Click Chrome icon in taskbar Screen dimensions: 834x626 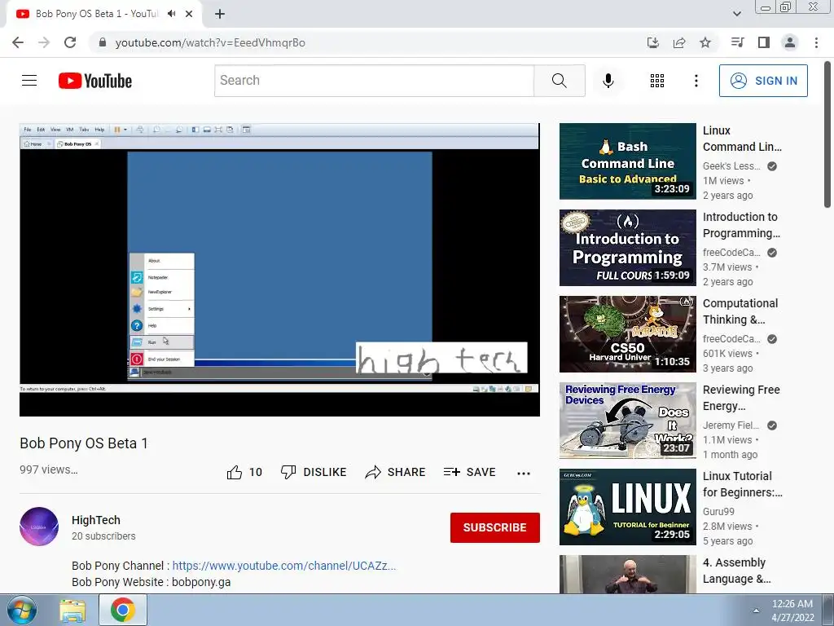(123, 610)
